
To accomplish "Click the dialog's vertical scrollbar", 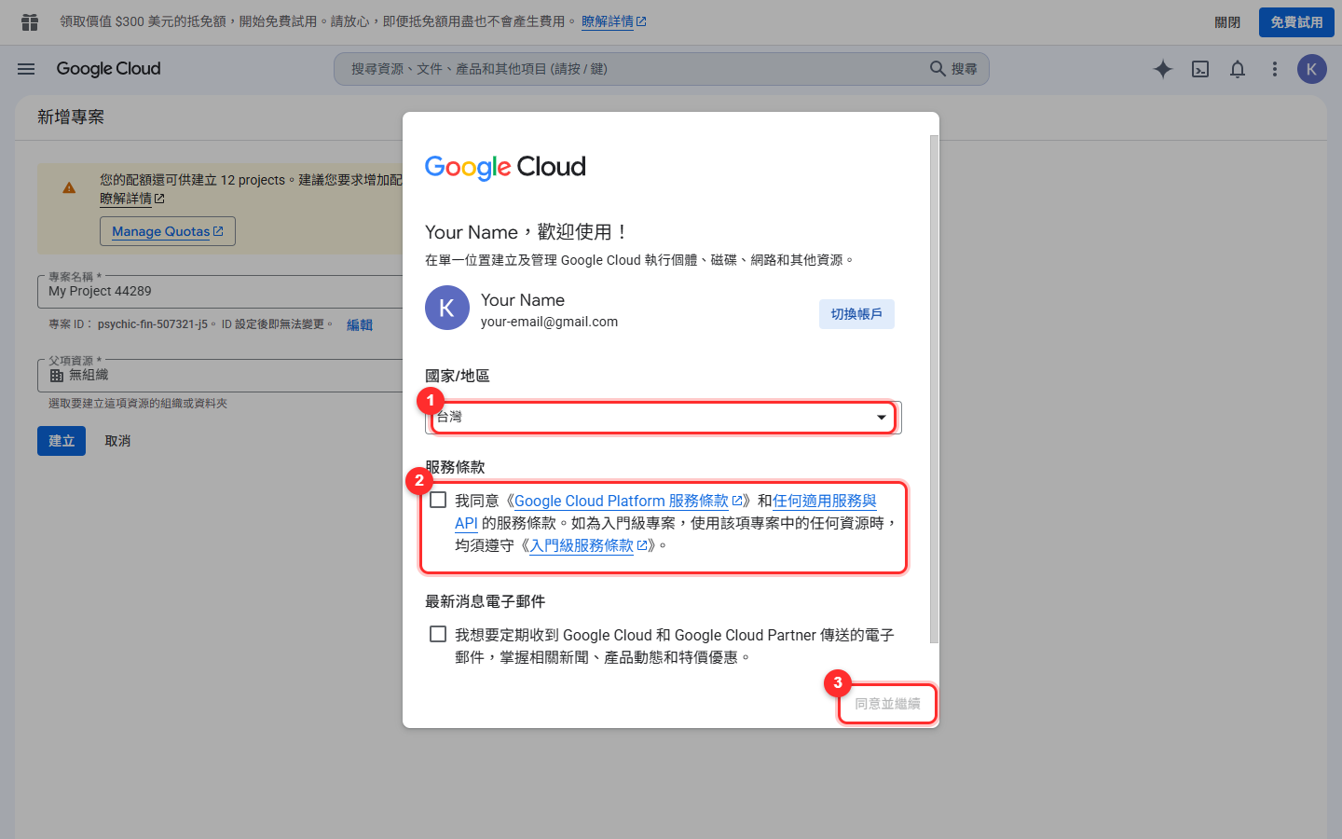I will (934, 389).
